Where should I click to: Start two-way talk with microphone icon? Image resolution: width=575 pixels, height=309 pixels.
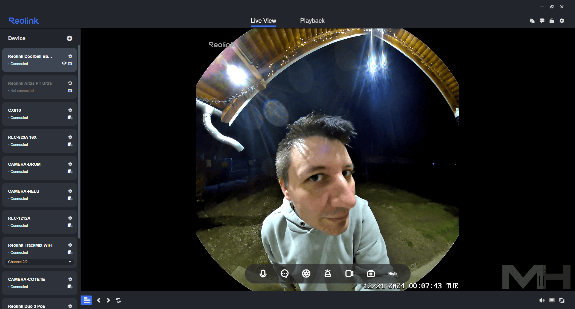263,274
